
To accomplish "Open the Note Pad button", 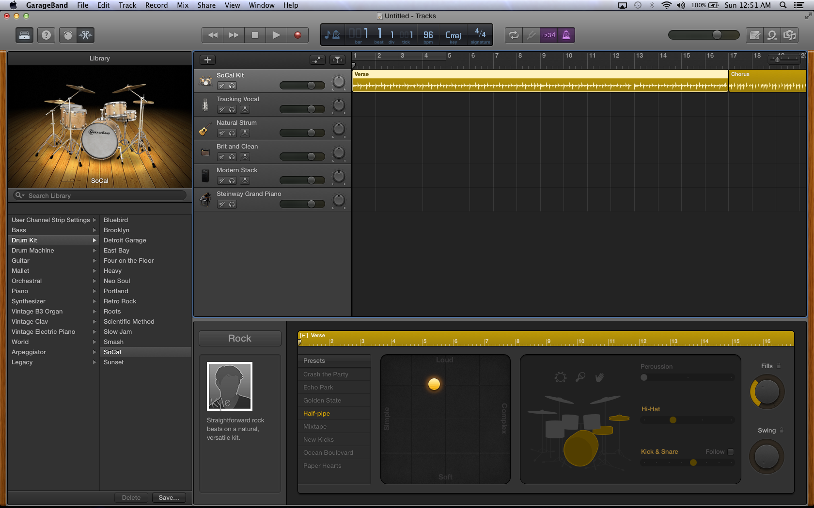I will (754, 35).
